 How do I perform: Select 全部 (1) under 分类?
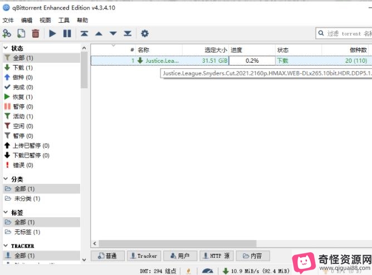click(x=42, y=189)
